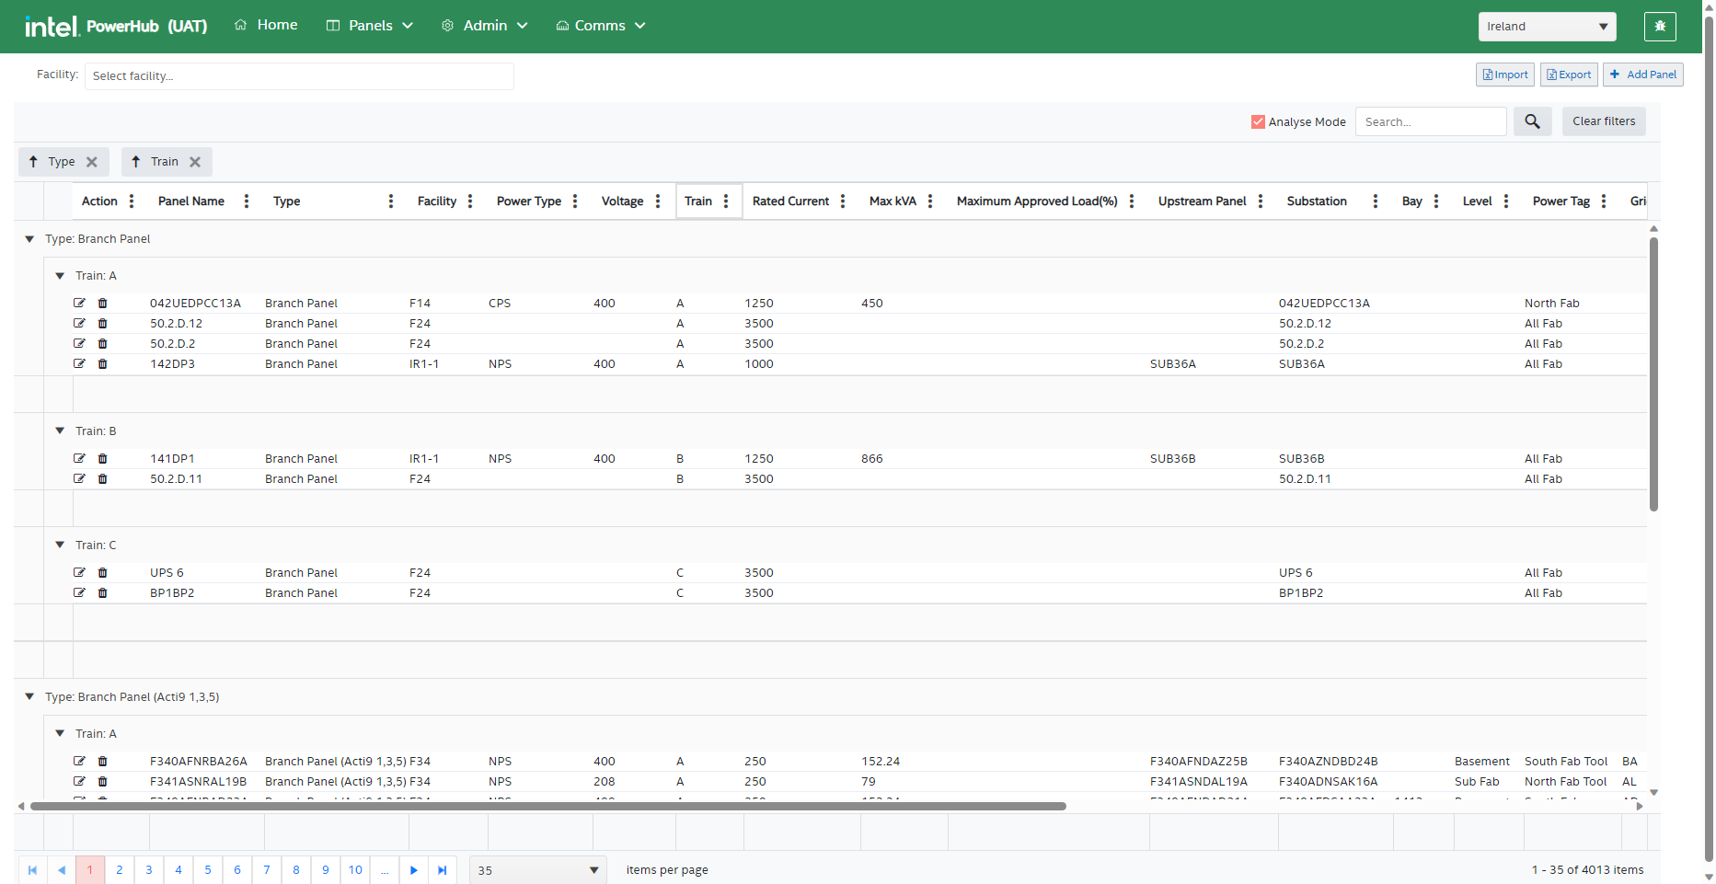Screen dimensions: 1716x884
Task: Go to the last page arrow
Action: point(443,870)
